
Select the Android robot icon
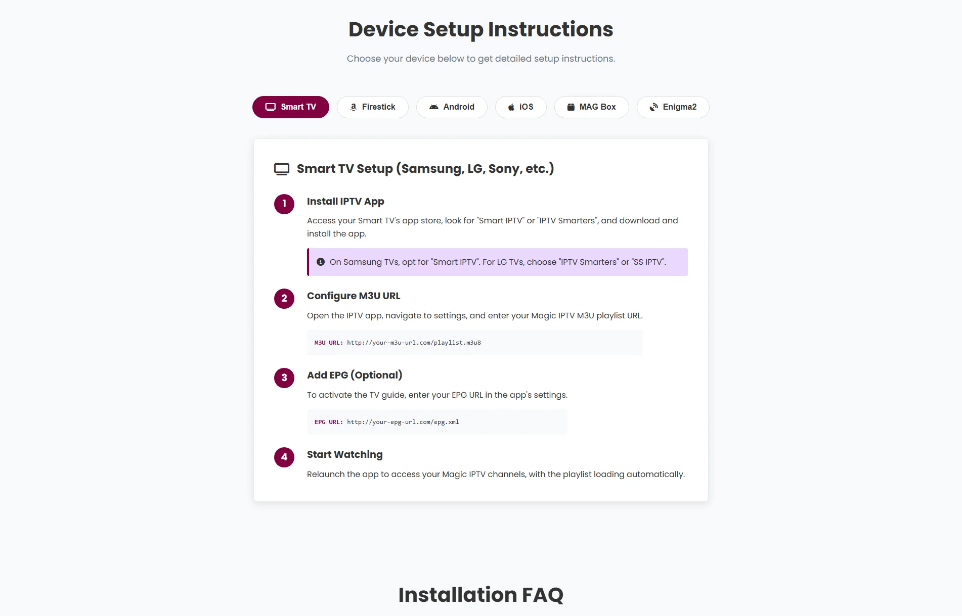[x=434, y=107]
